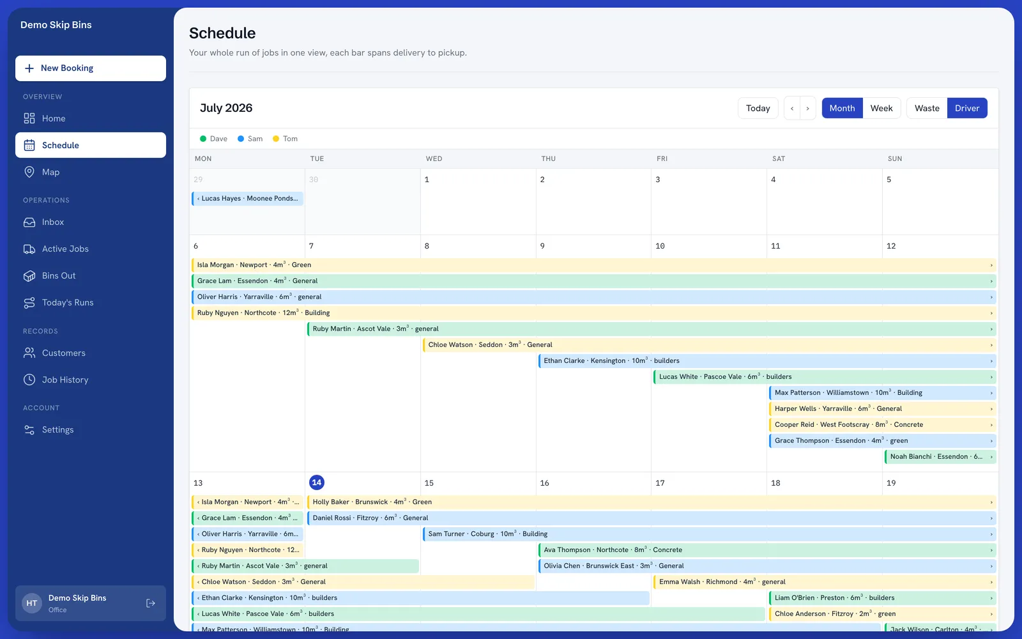
Task: Click the Inbox tray icon
Action: pyautogui.click(x=29, y=222)
